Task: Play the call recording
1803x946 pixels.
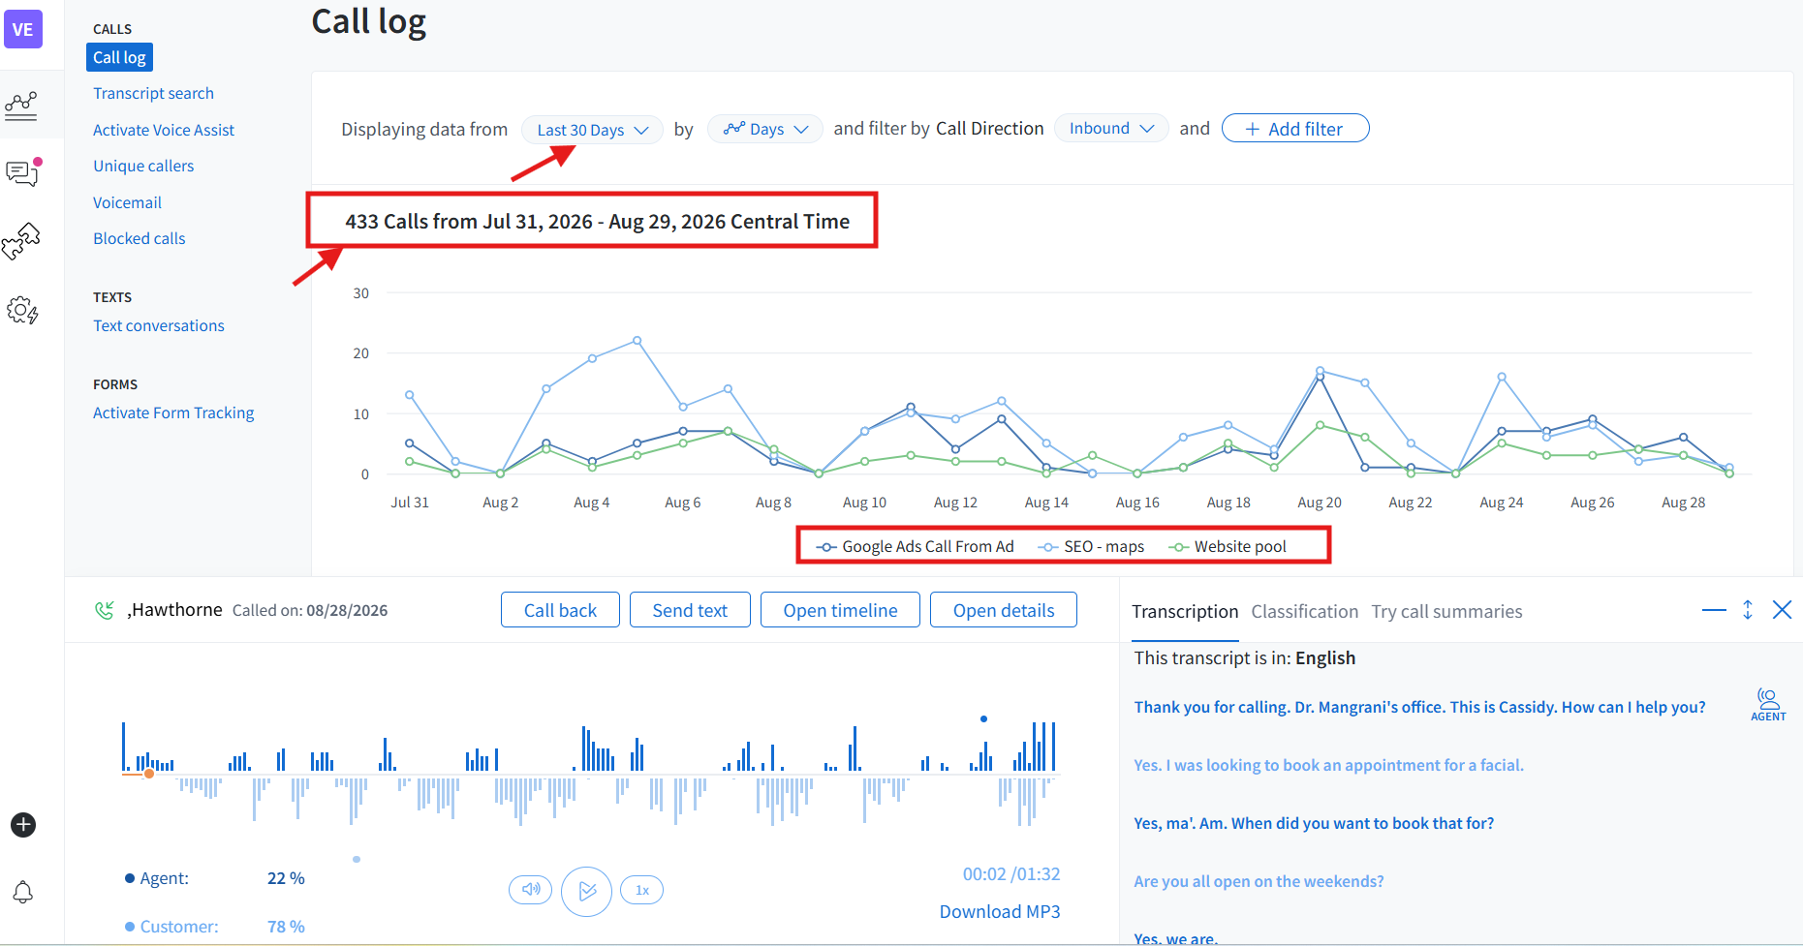Action: coord(586,891)
